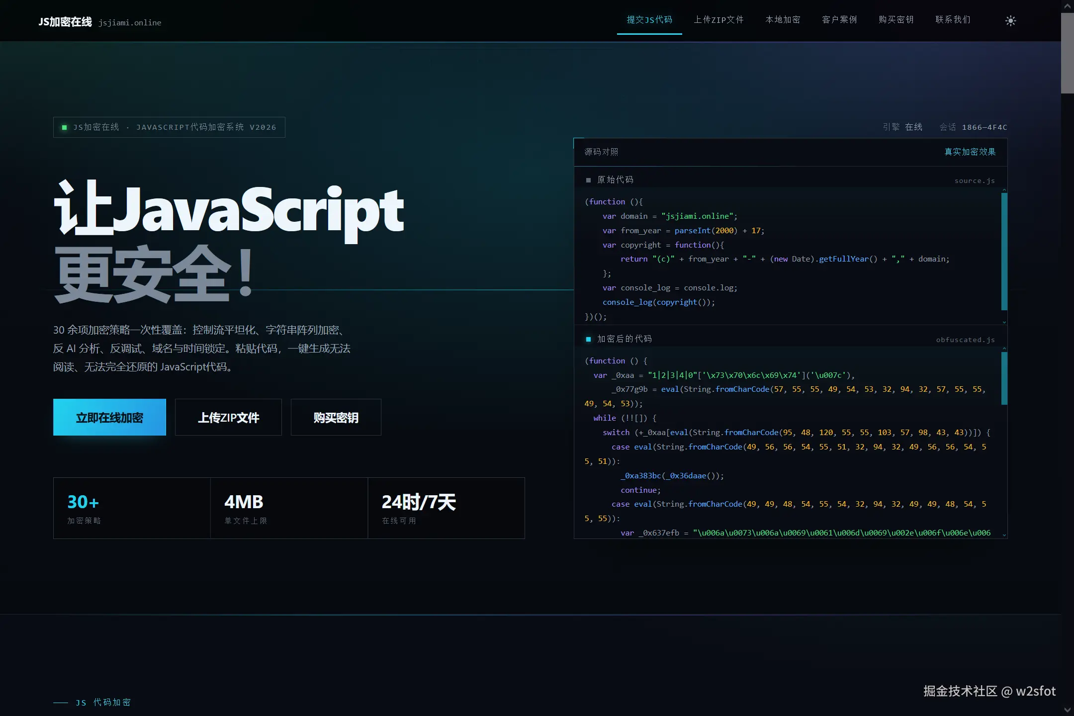Click the 30+ 加密策略 stat card

(x=132, y=508)
